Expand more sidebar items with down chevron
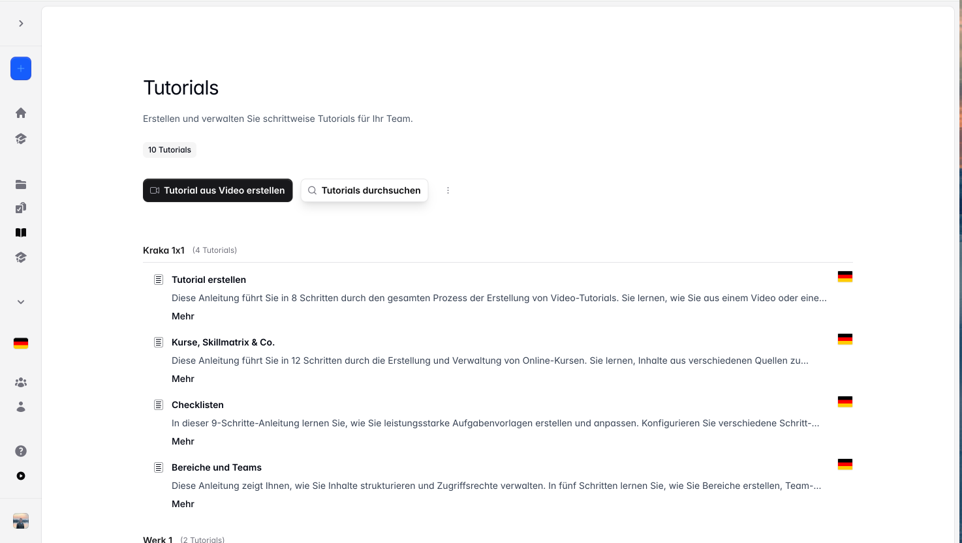This screenshot has height=543, width=962. [x=21, y=302]
